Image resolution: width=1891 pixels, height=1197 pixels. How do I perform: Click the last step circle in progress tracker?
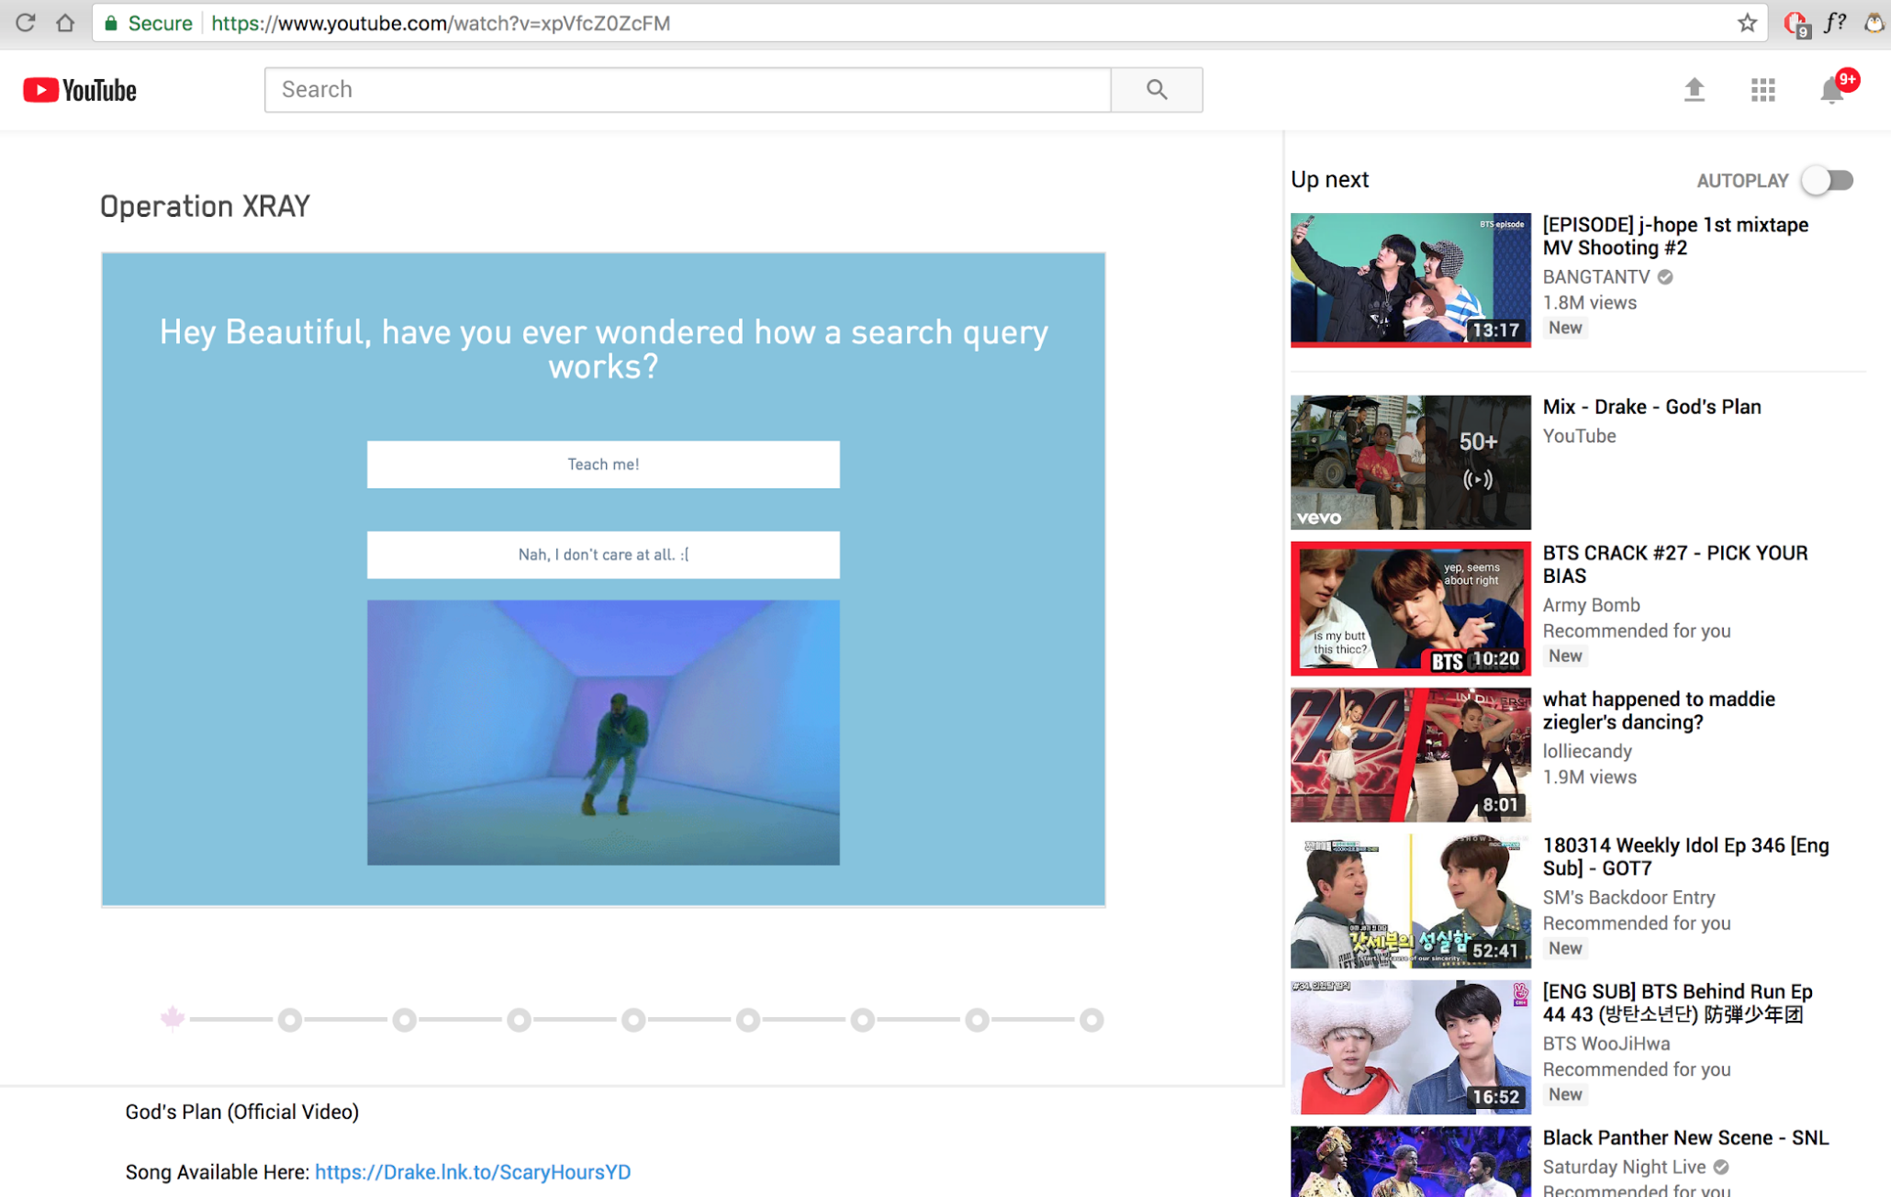[1091, 1020]
